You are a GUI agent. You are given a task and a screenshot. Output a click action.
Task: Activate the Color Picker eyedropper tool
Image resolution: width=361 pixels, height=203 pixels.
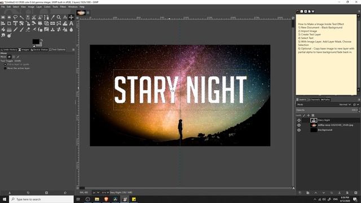tap(52, 17)
